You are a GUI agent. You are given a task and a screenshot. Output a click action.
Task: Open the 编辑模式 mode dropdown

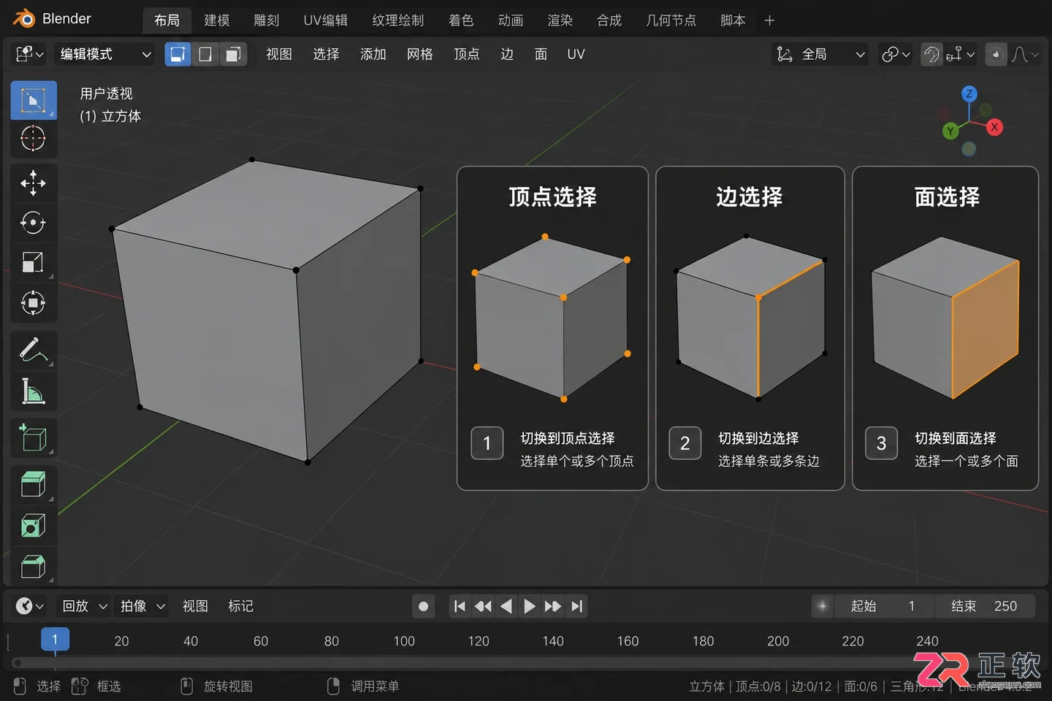[104, 54]
